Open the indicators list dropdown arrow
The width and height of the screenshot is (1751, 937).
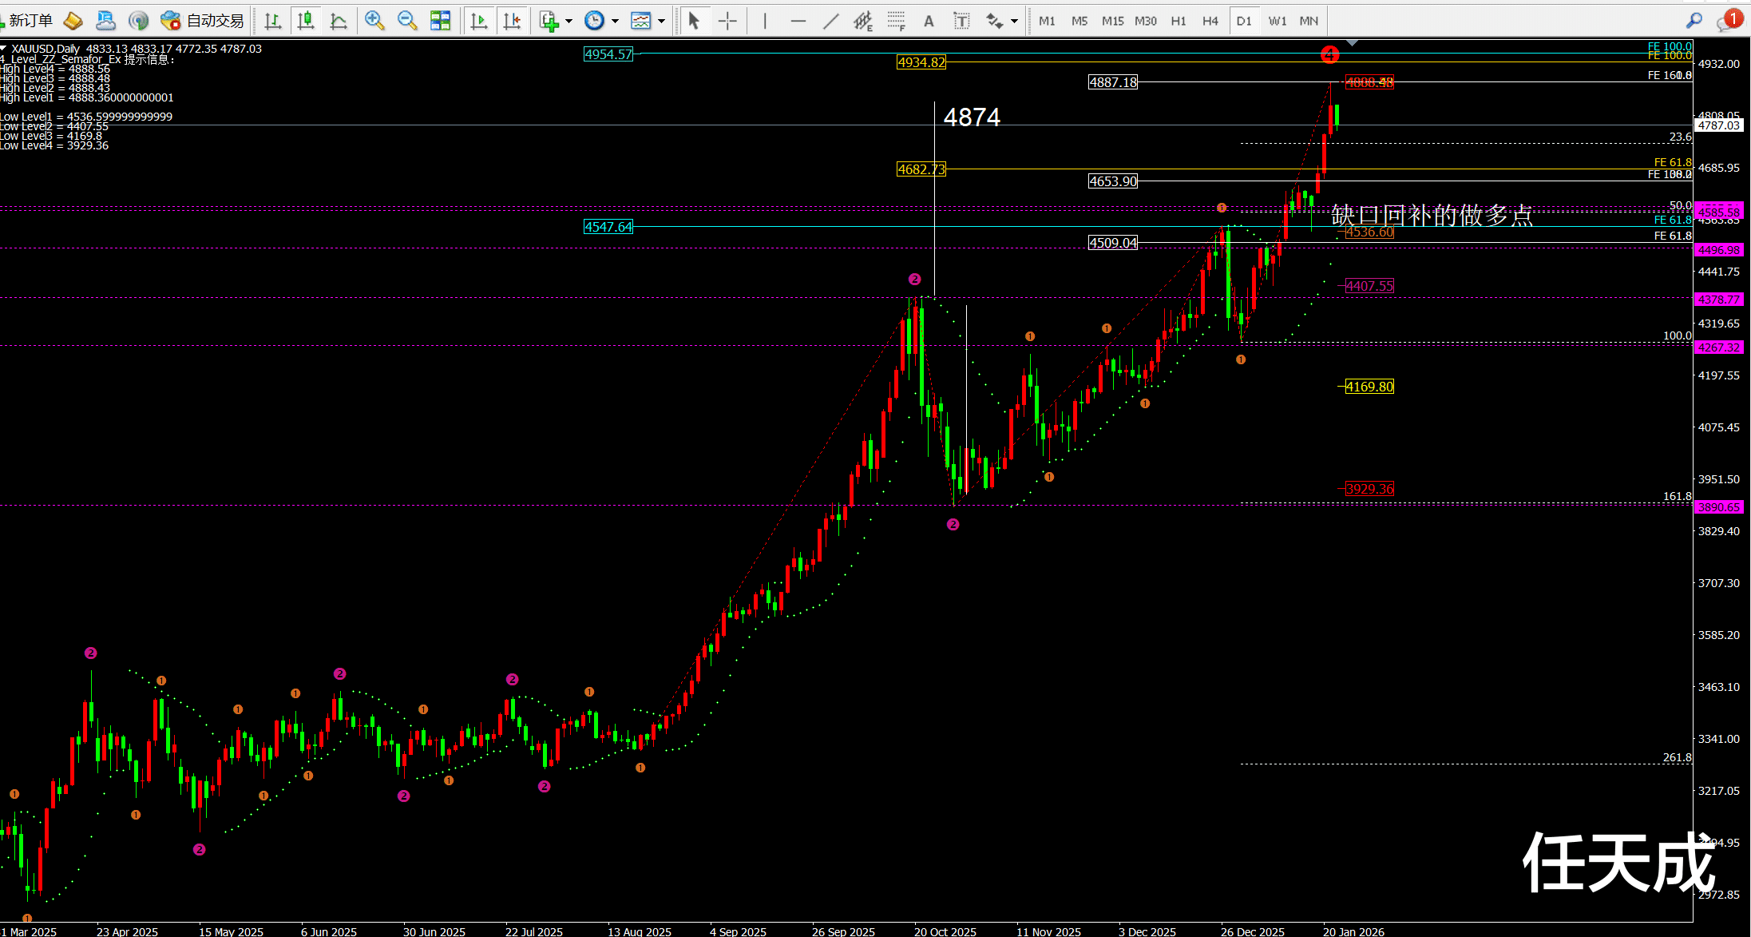pyautogui.click(x=568, y=21)
